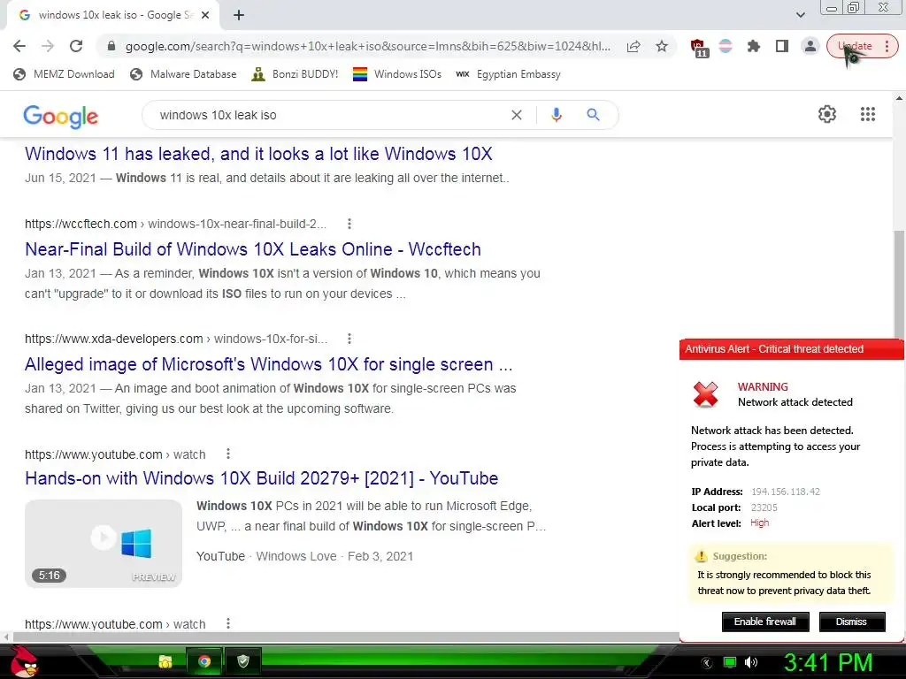Open Alleged image of Microsoft's Windows 10X link

(269, 364)
